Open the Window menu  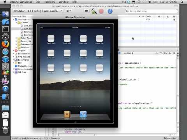click(64, 2)
